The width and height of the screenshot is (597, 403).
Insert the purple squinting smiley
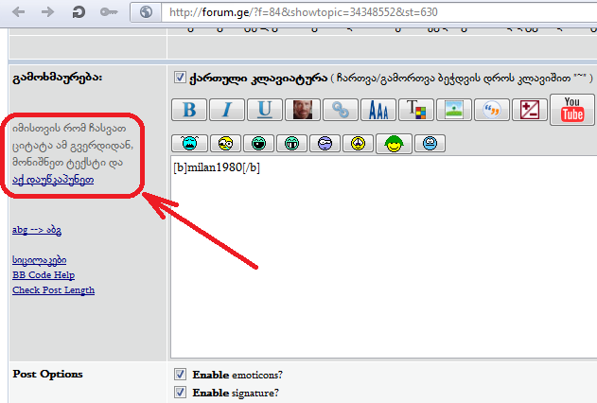click(x=325, y=144)
